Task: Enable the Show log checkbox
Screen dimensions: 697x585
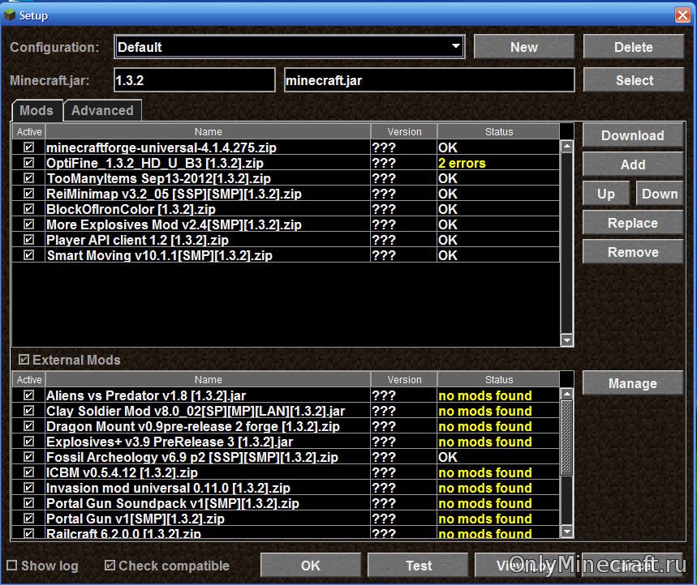Action: click(12, 566)
